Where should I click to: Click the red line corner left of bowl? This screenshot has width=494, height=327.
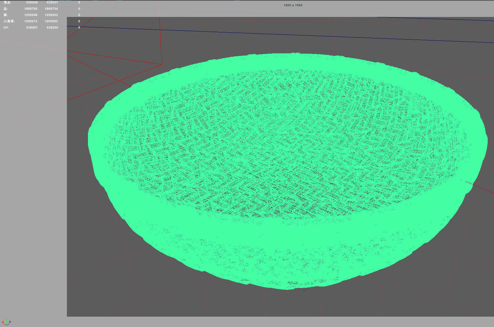click(161, 64)
